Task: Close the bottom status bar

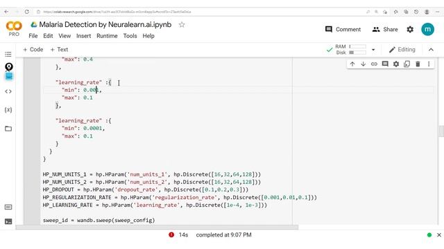Action: click(x=439, y=235)
